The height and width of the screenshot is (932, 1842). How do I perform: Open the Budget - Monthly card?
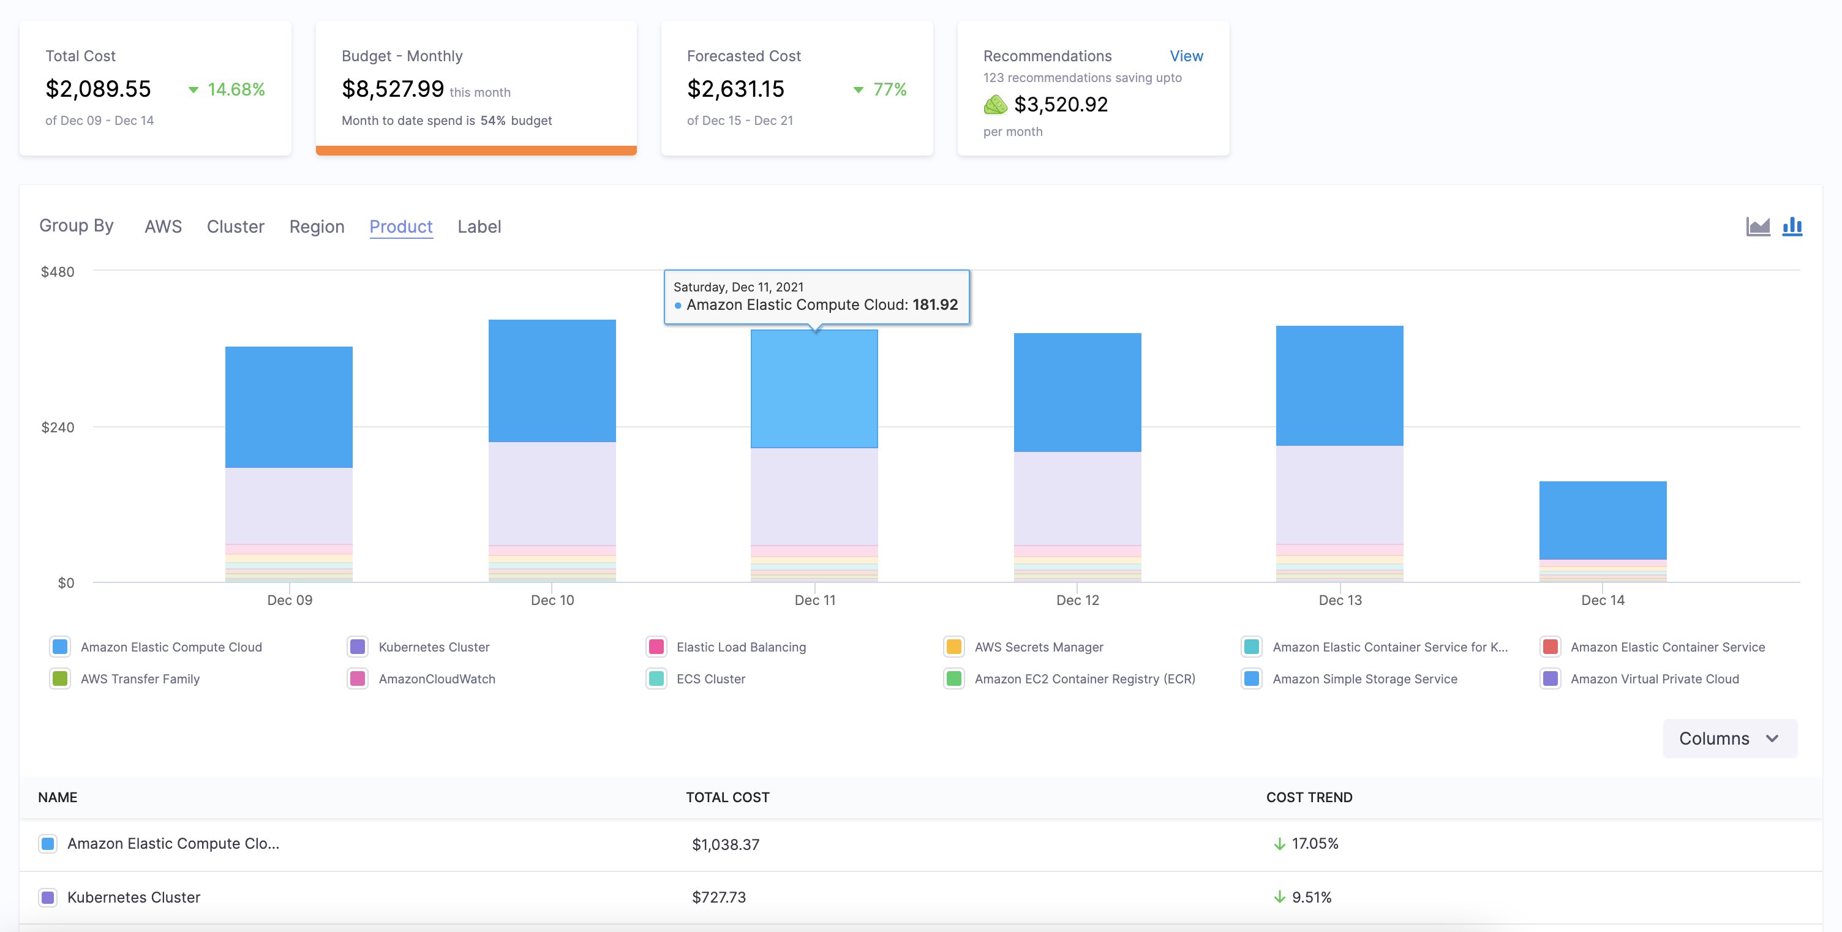tap(476, 88)
